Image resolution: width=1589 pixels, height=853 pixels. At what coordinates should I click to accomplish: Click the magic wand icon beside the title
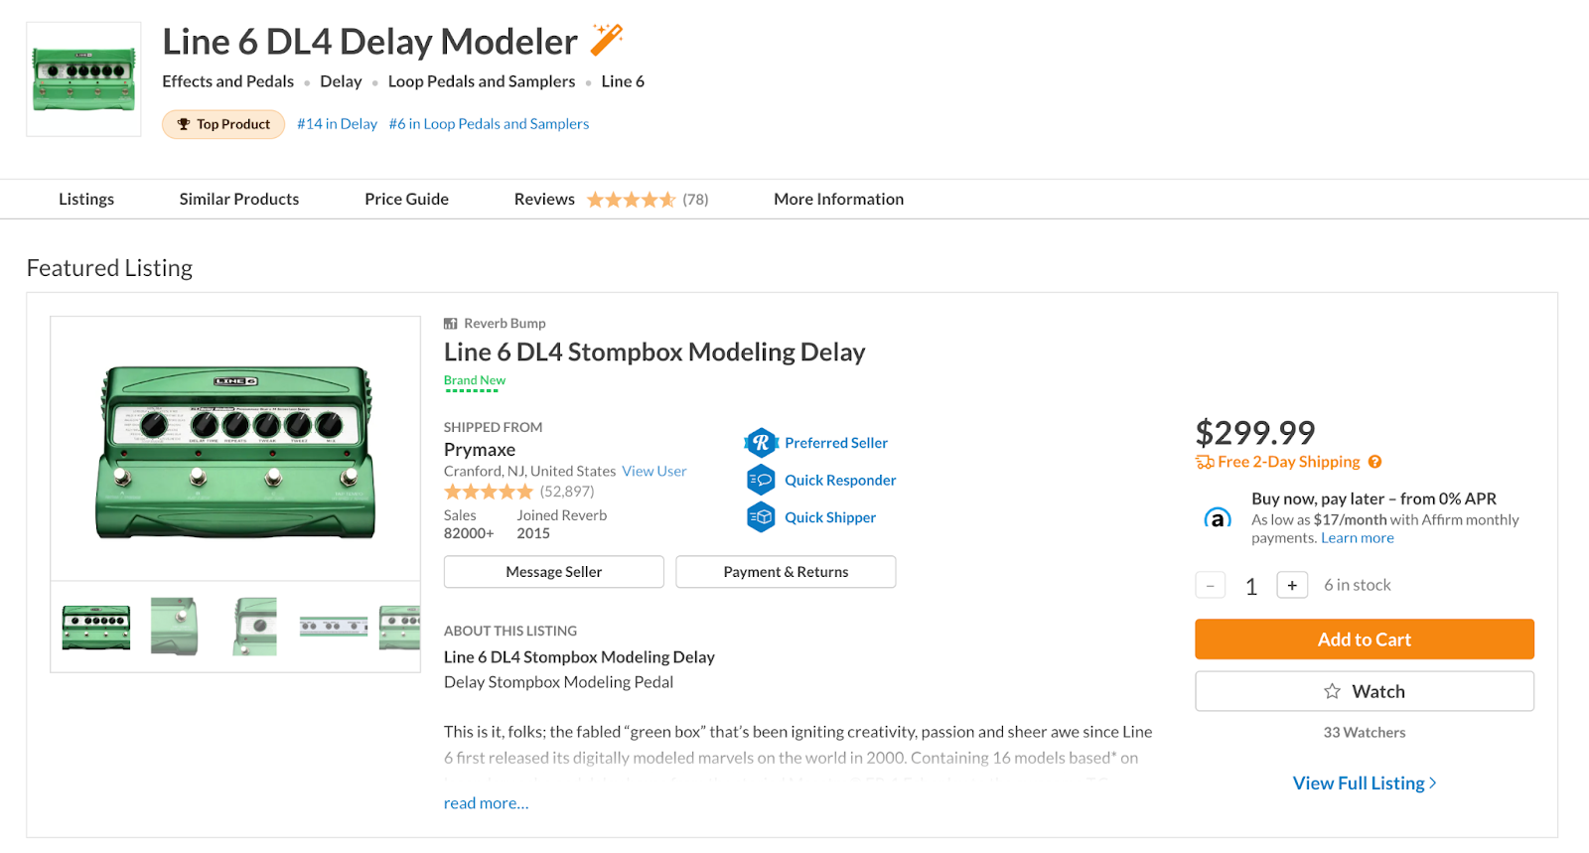pyautogui.click(x=606, y=40)
